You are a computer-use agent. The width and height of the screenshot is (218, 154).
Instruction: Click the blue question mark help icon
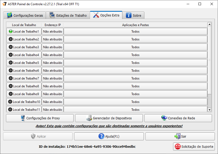point(101,136)
